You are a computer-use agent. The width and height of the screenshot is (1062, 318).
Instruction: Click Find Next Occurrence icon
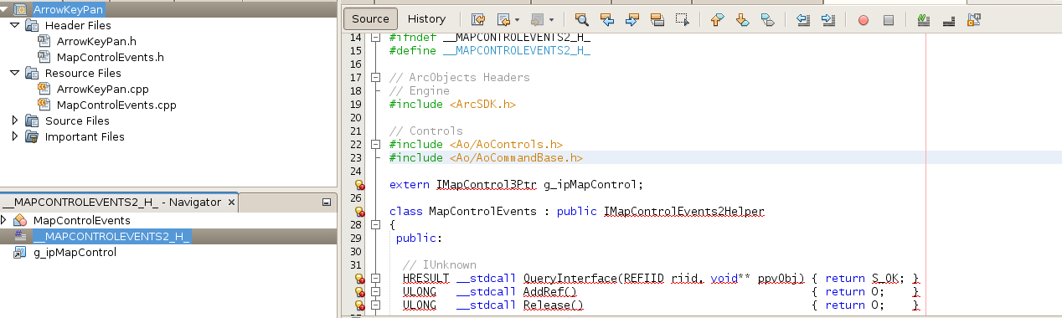pyautogui.click(x=632, y=19)
